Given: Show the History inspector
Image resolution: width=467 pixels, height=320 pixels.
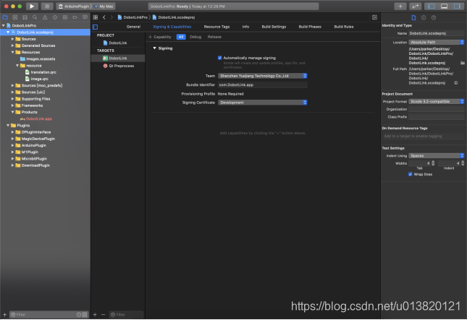Looking at the screenshot, I should tap(424, 18).
